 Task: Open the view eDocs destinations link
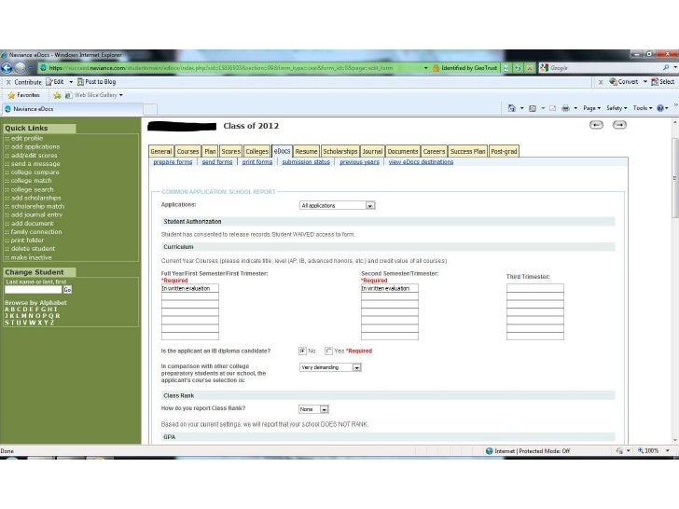pos(421,162)
